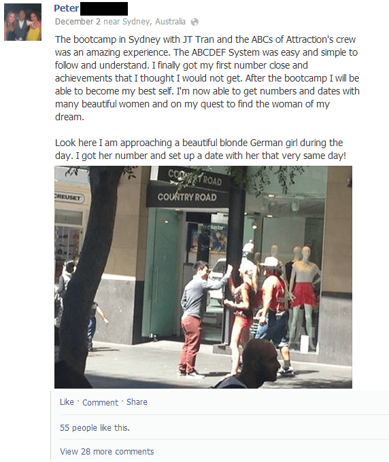The width and height of the screenshot is (389, 462).
Task: Click the Creuset shop sign in photo
Action: (69, 198)
